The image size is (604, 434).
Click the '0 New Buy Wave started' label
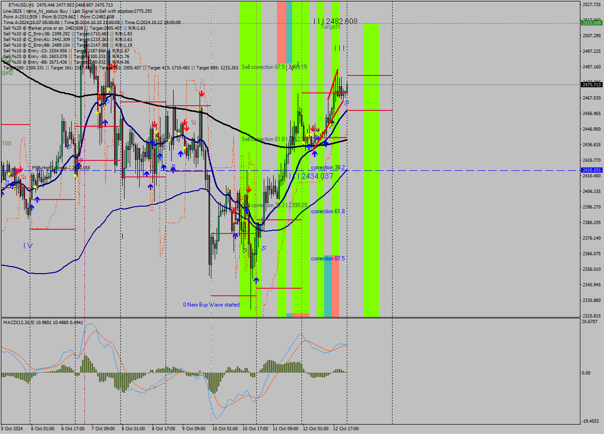[211, 305]
